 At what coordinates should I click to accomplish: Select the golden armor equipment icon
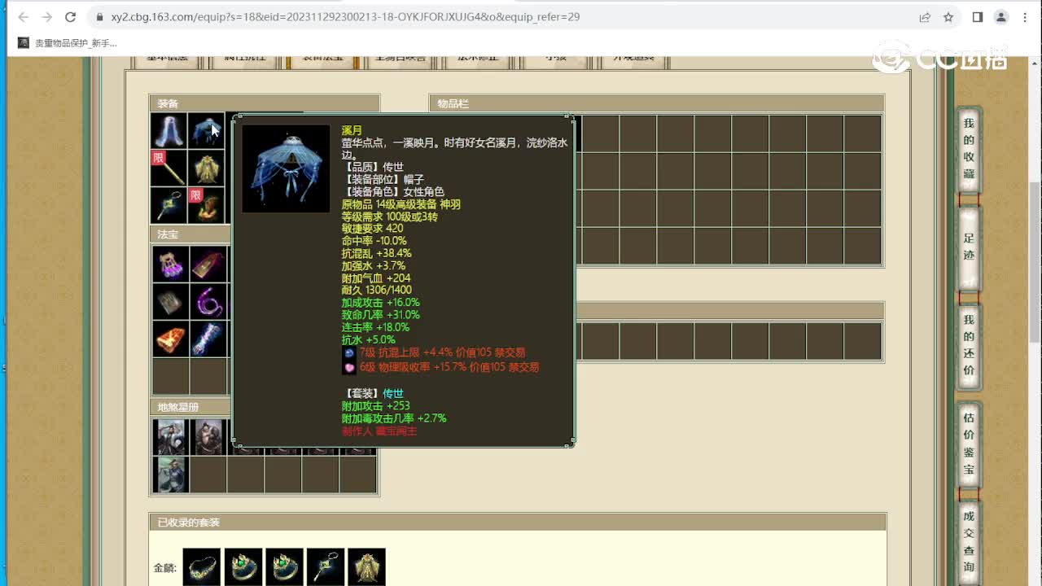pos(207,168)
